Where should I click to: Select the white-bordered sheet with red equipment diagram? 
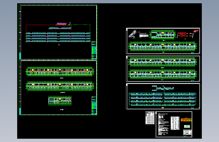pyautogui.click(x=163, y=41)
